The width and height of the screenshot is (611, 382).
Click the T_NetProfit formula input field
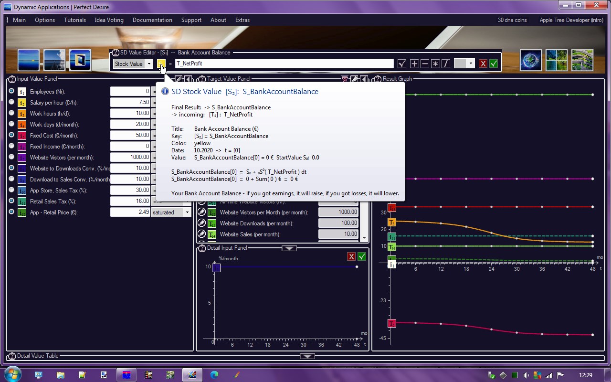284,64
